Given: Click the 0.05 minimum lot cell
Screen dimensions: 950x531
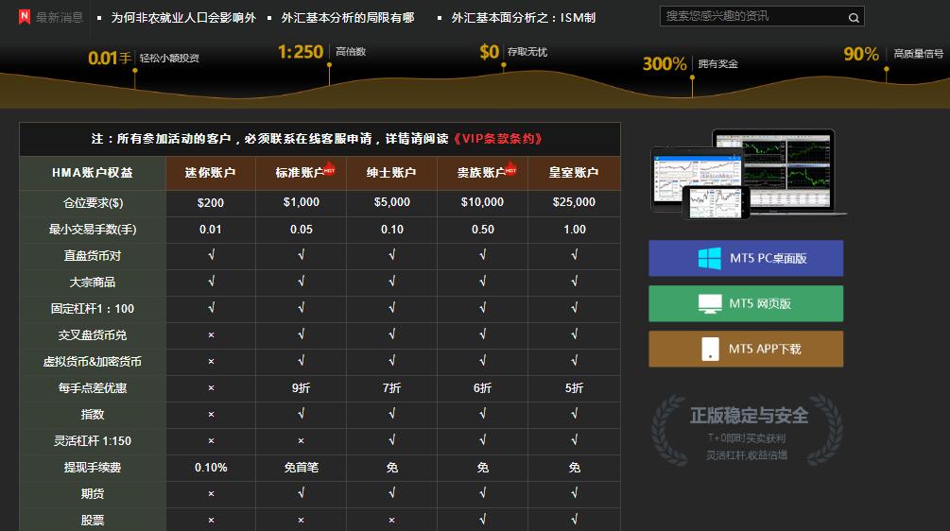Looking at the screenshot, I should tap(302, 230).
